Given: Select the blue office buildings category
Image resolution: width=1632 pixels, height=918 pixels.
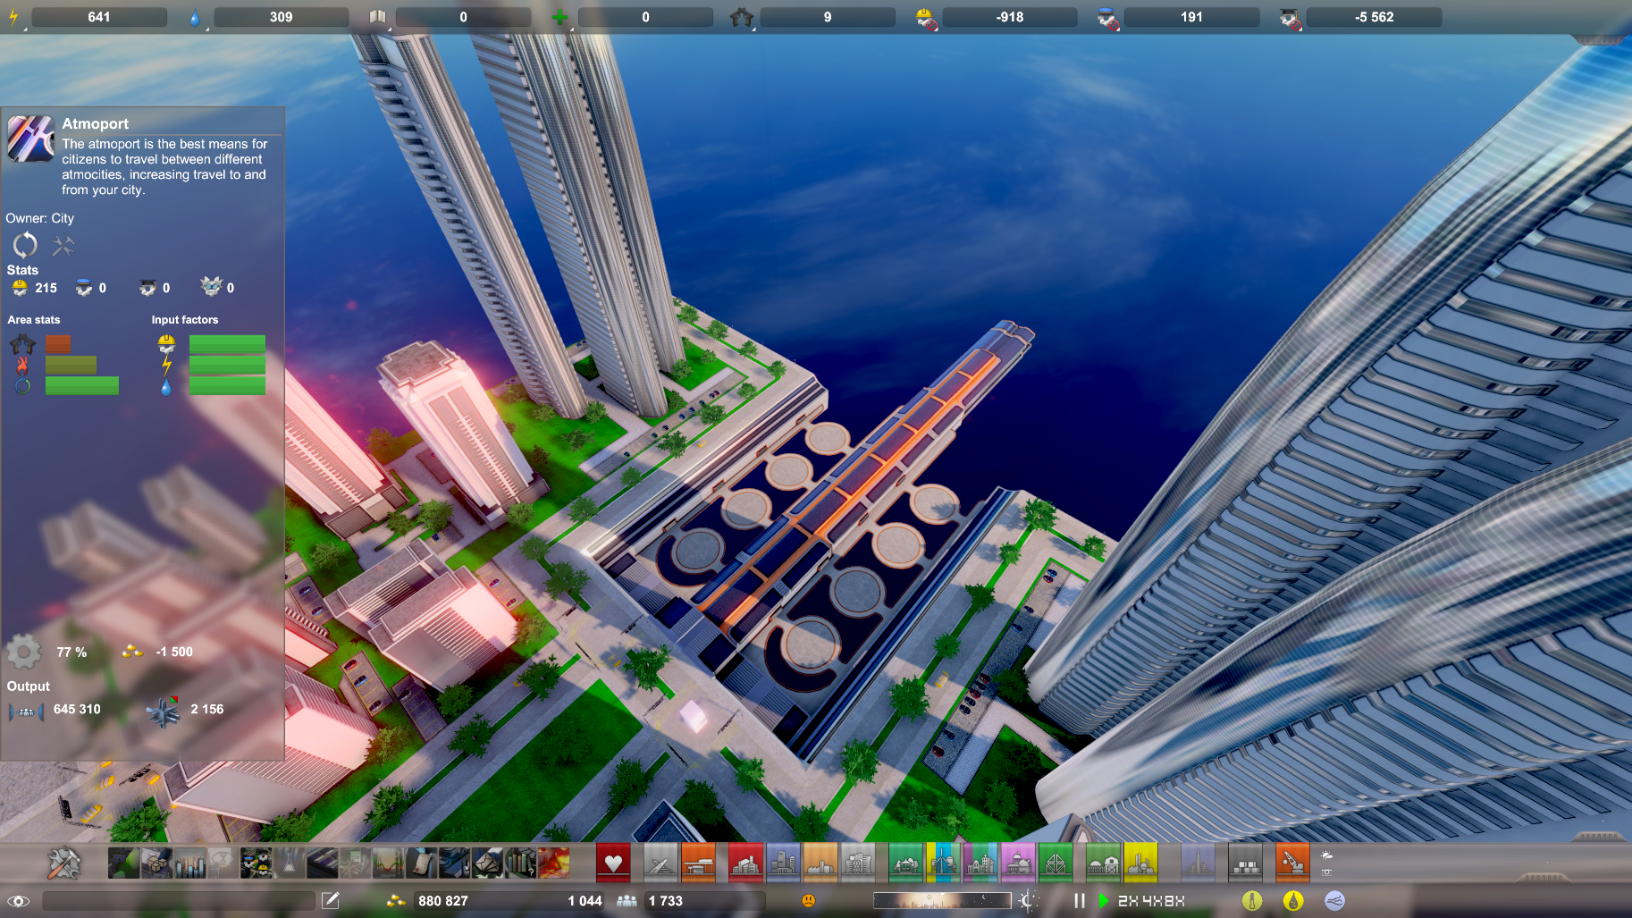Looking at the screenshot, I should pos(783,863).
